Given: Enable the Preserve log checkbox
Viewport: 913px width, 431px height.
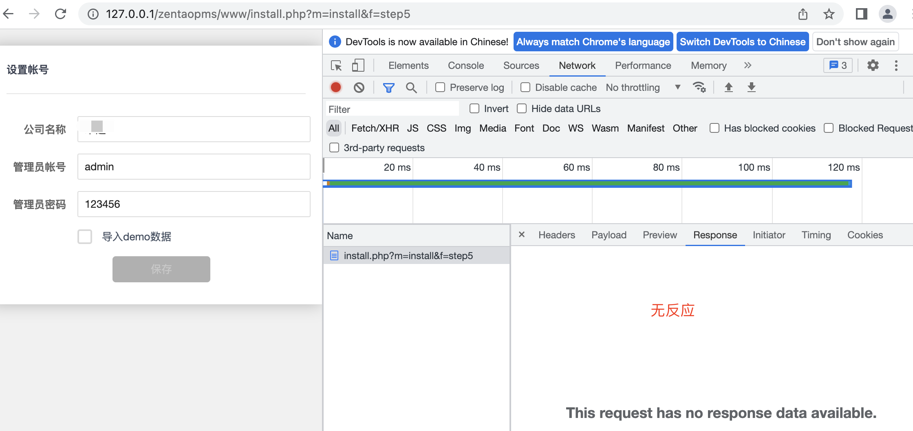Looking at the screenshot, I should [x=440, y=88].
